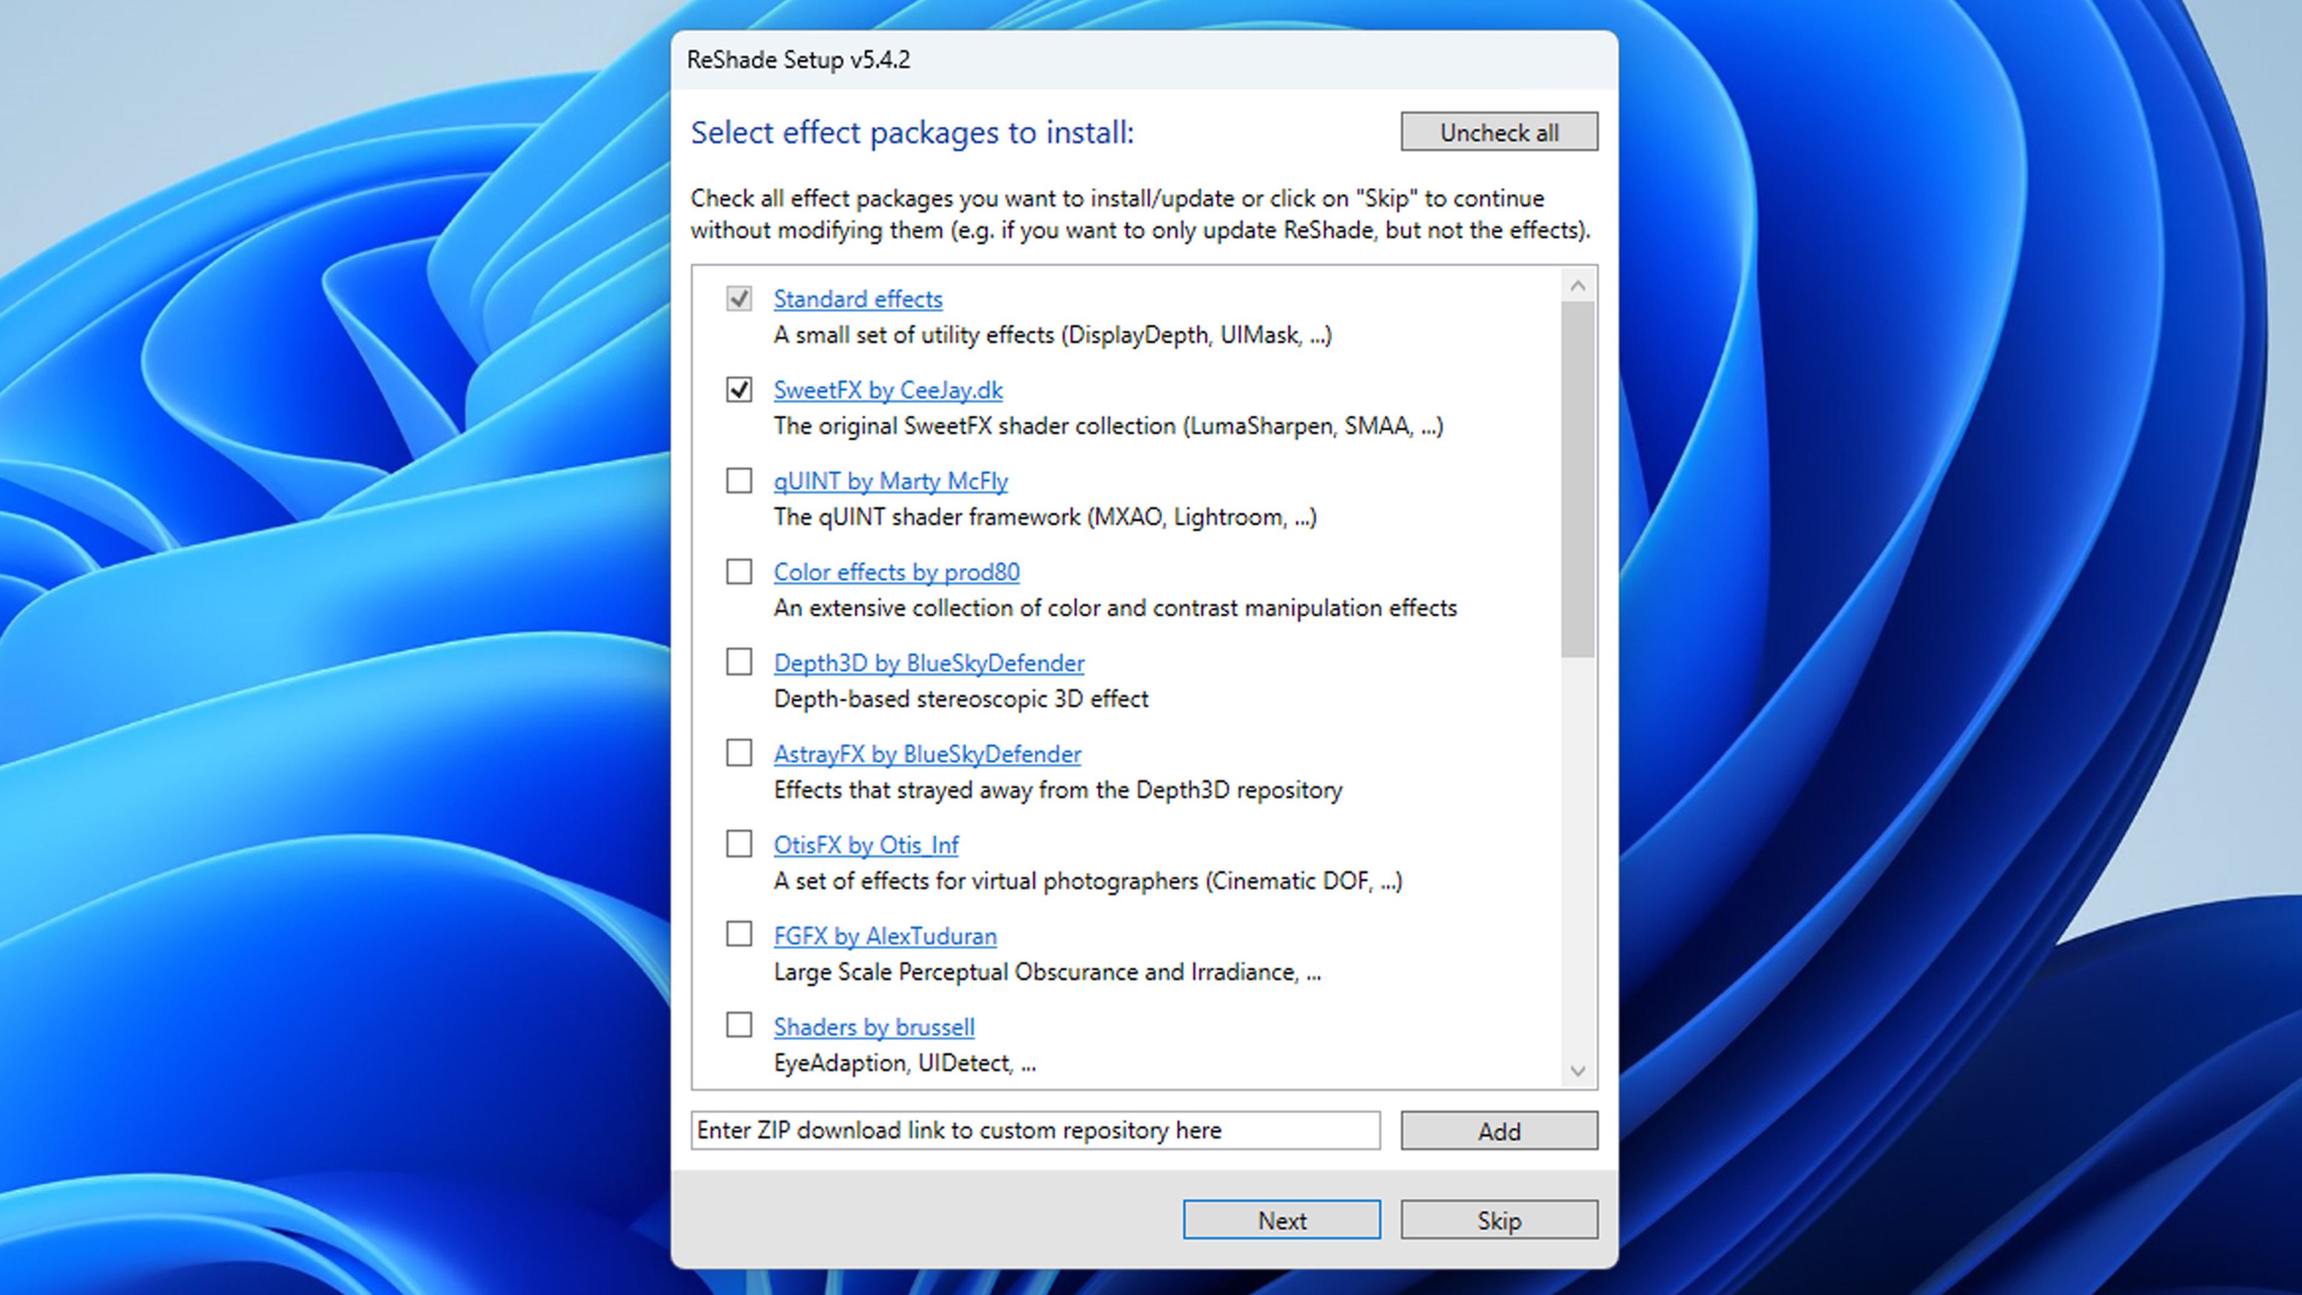Open the FGFX by AlexTuduran link
Screen dimensions: 2302x1295
885,936
